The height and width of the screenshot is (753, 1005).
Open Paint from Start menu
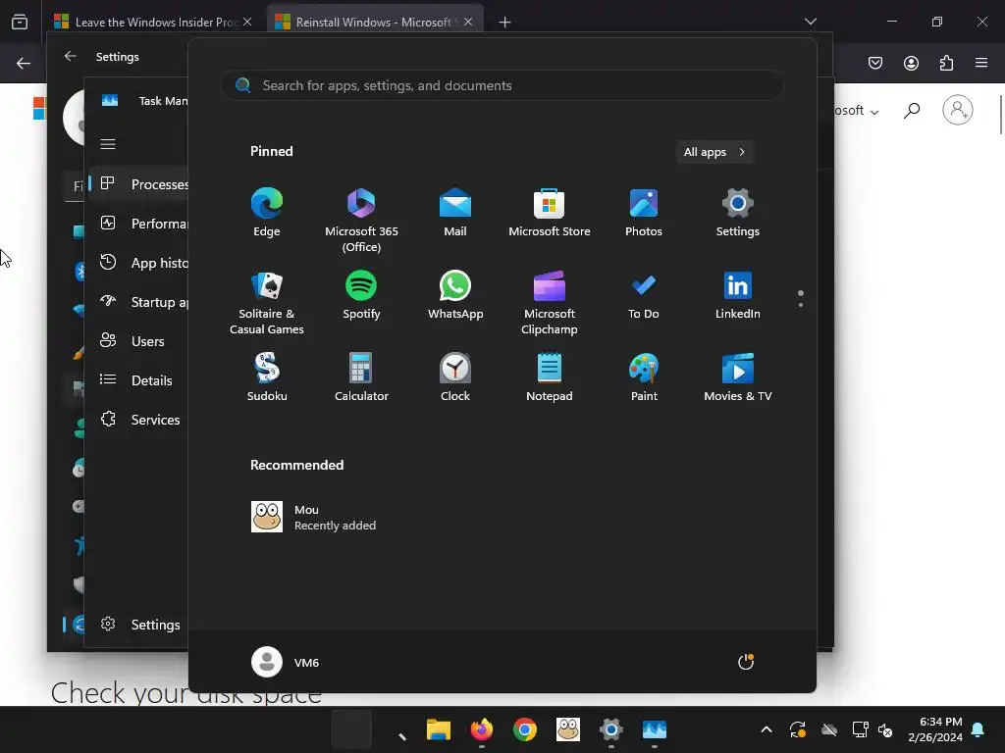[644, 377]
